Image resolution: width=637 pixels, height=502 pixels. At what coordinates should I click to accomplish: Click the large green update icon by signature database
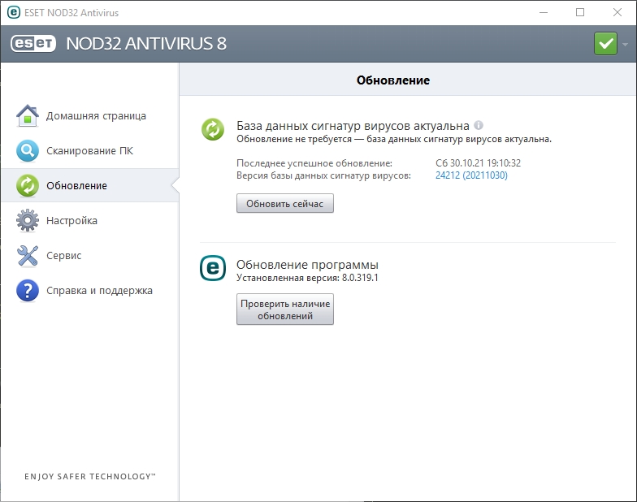[213, 129]
